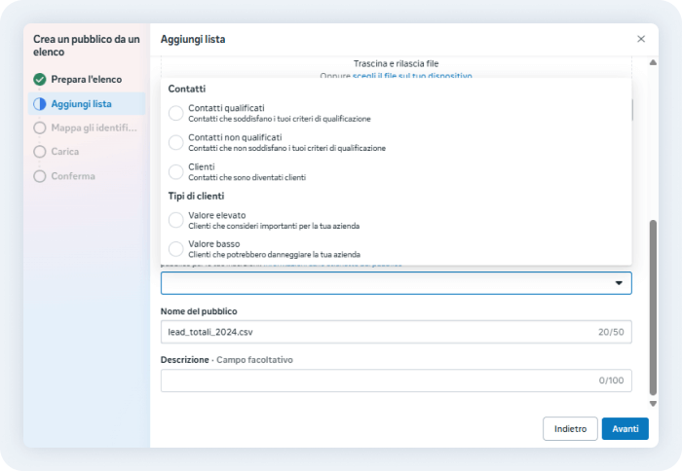
Task: Click the step circle beside Mappa gli identificatori
Action: pos(40,127)
